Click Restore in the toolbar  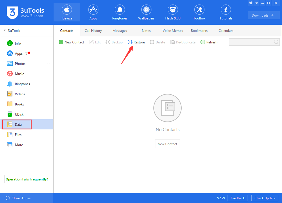tap(136, 42)
